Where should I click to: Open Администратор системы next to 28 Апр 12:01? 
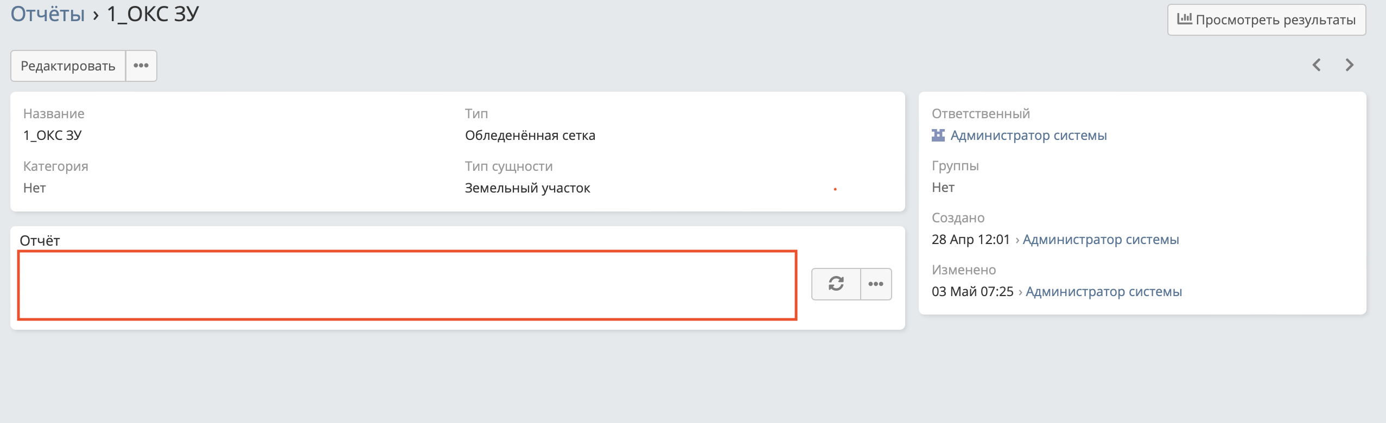click(1100, 239)
